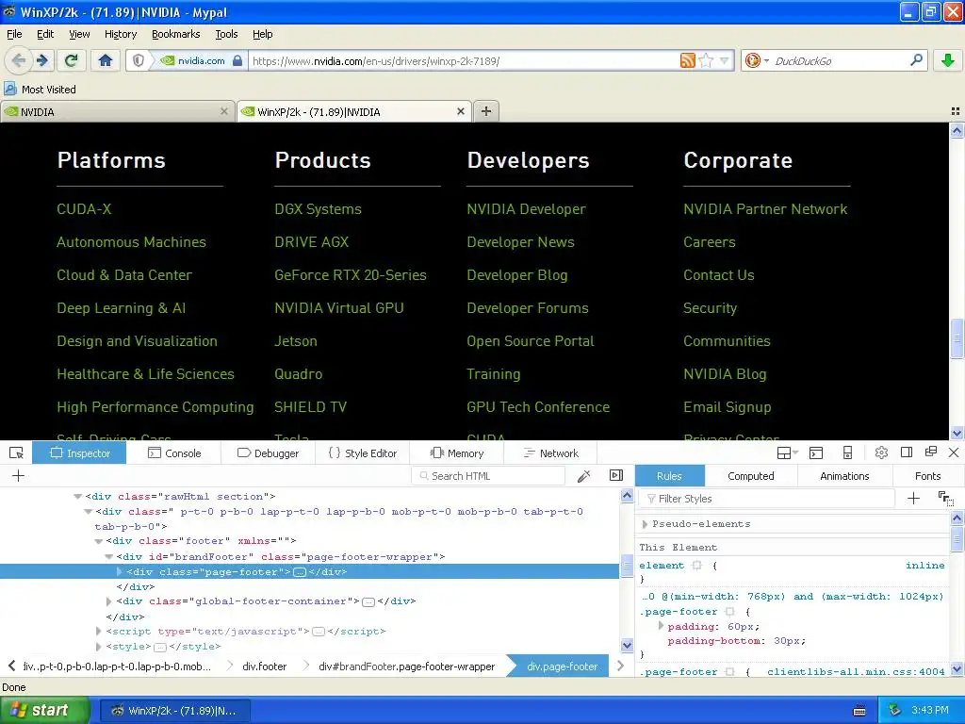Click the padlock site security icon
Screen dimensions: 965x724
pyautogui.click(x=237, y=60)
